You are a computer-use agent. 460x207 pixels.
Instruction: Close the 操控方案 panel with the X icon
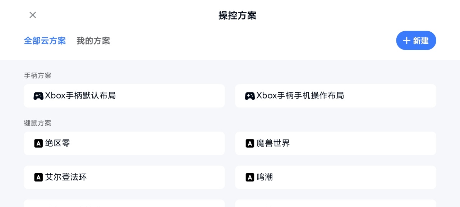coord(33,15)
